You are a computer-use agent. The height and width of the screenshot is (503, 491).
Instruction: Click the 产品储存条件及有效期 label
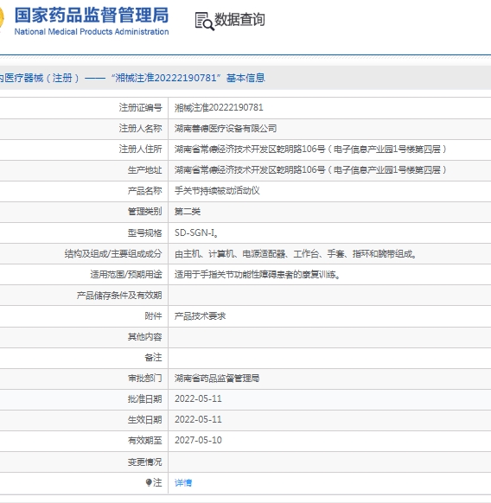(119, 295)
